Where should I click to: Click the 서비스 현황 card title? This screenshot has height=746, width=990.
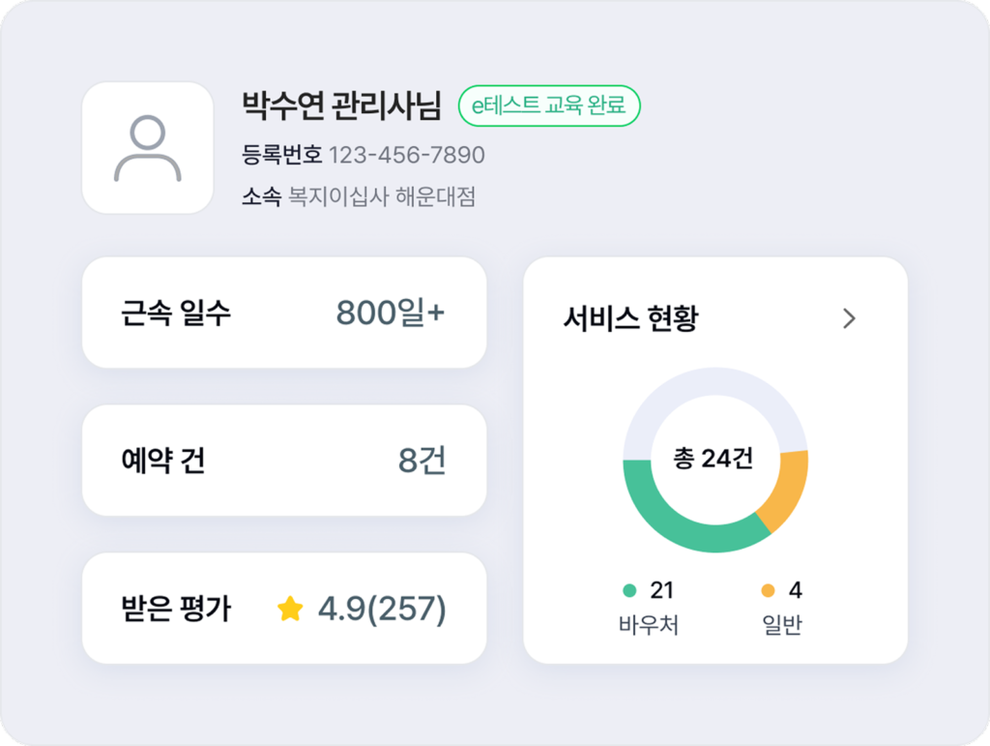pos(630,318)
